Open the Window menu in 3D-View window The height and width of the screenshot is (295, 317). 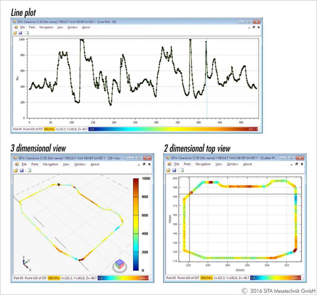pos(80,164)
